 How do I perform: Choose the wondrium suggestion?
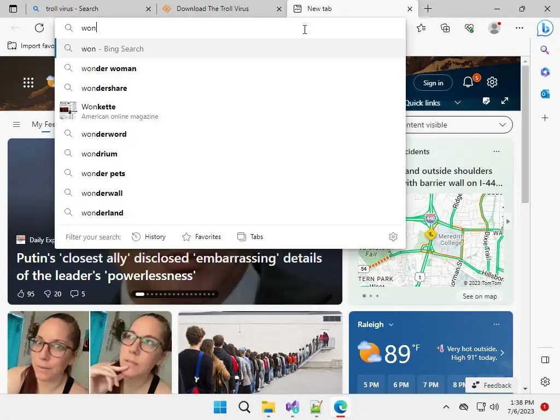tap(230, 154)
